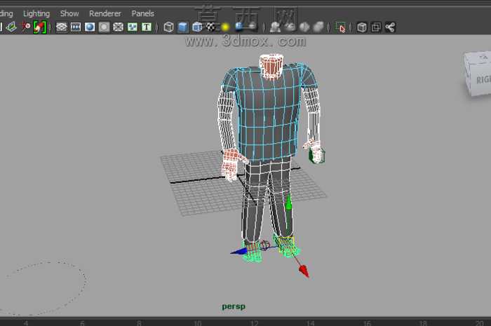
Task: Toggle the green-highlighted 2D pan/zoom icon
Action: [x=40, y=27]
